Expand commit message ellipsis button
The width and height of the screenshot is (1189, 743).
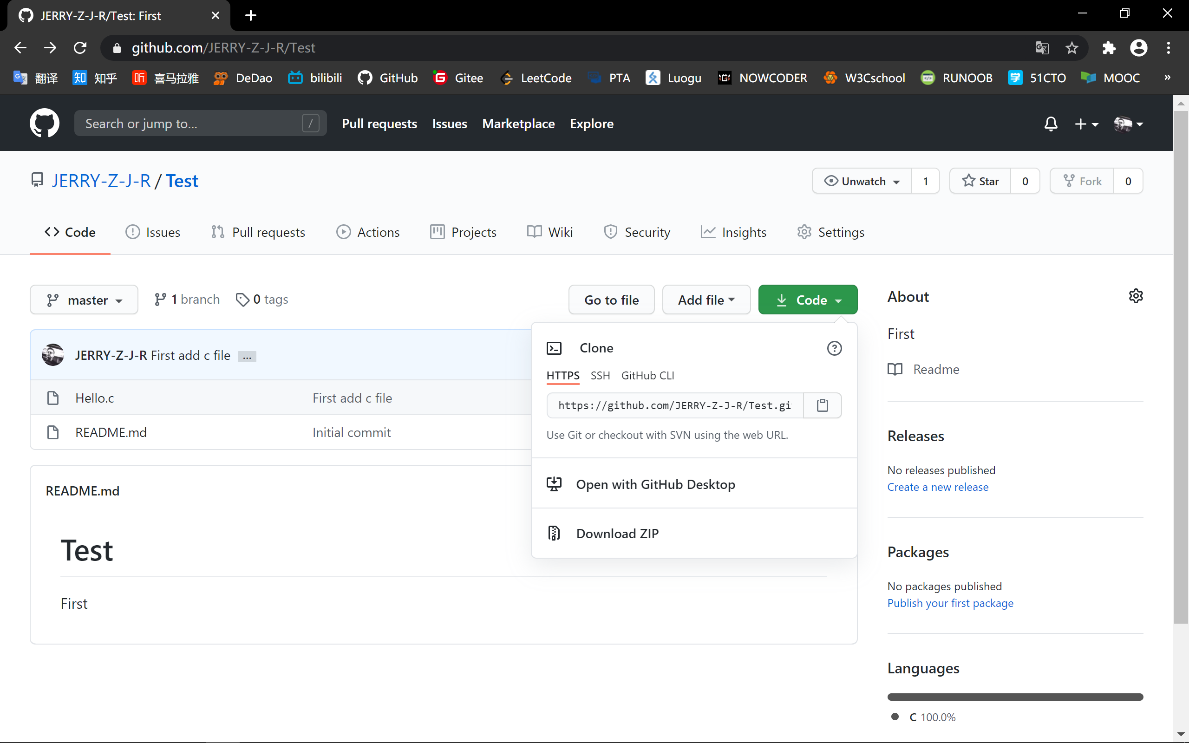click(247, 357)
